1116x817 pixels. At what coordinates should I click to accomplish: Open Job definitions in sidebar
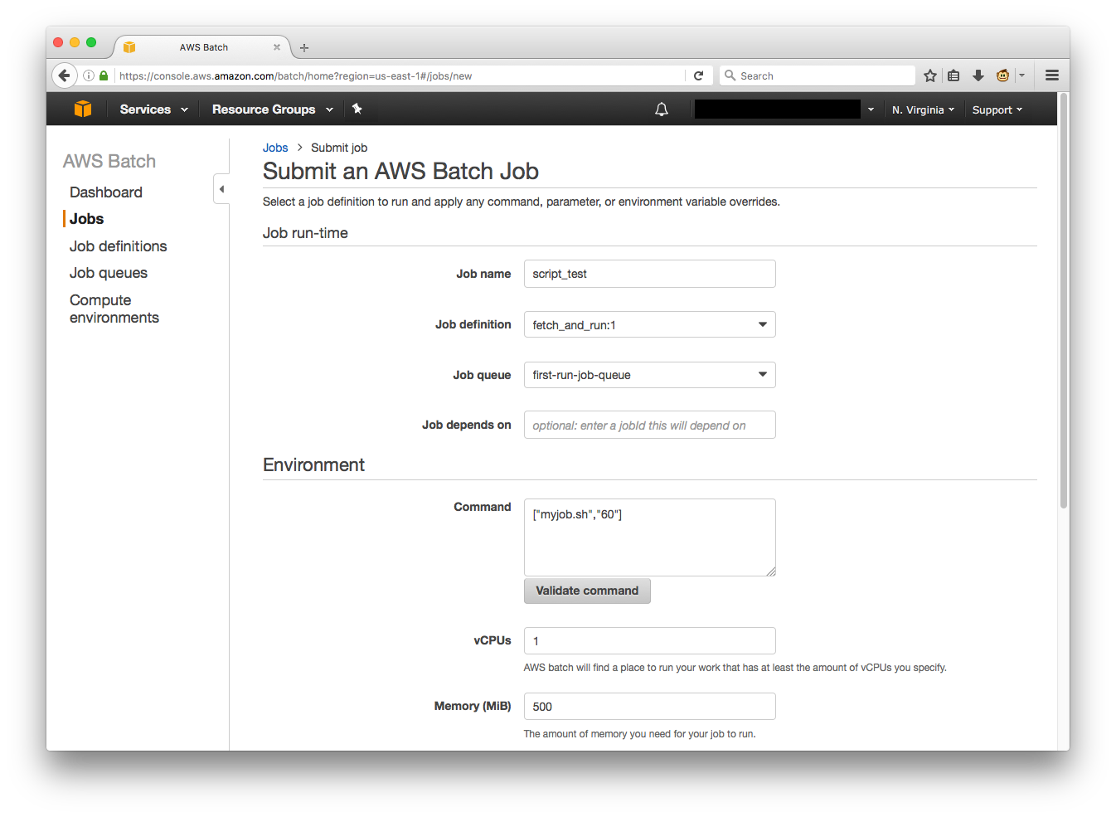119,246
